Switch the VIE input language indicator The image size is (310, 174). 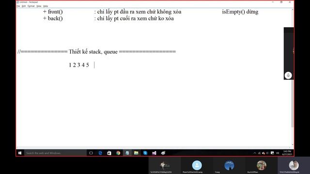(x=278, y=153)
